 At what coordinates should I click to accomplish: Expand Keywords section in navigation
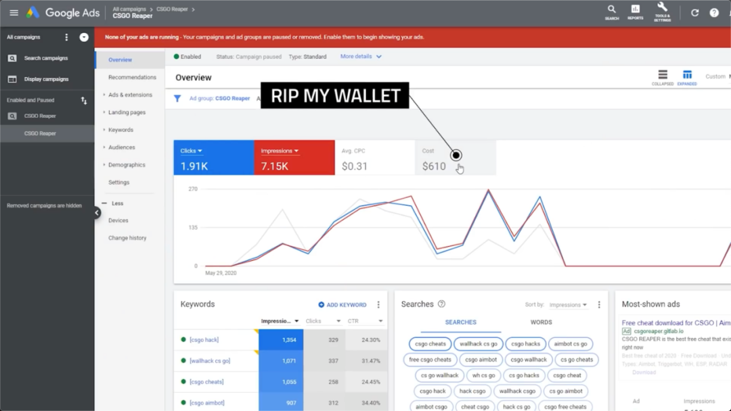(120, 130)
